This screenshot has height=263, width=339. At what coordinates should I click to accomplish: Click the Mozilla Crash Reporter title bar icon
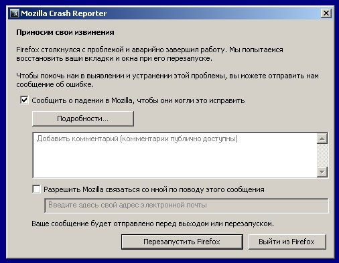pyautogui.click(x=15, y=13)
